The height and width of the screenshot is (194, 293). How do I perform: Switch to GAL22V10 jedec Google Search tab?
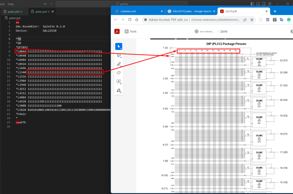(x=190, y=11)
